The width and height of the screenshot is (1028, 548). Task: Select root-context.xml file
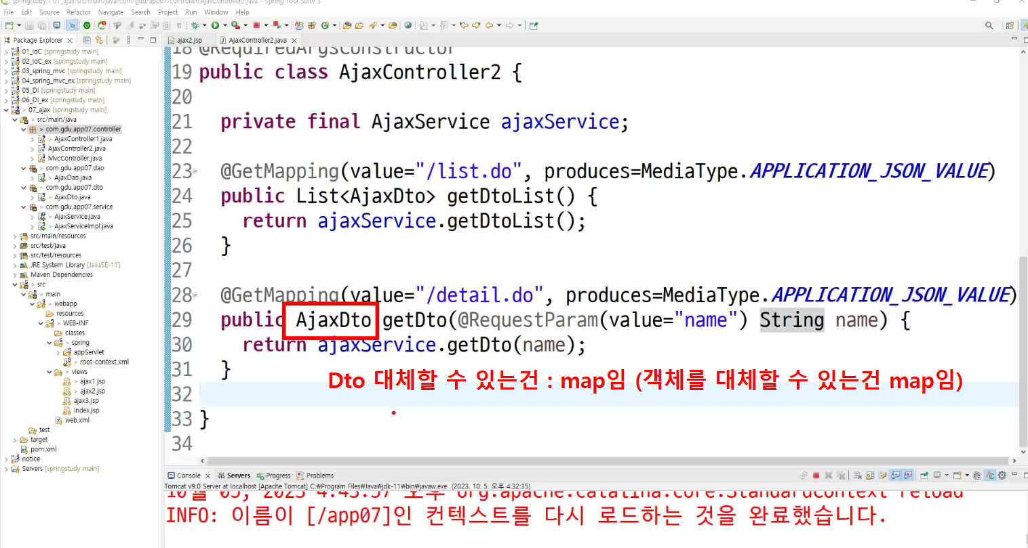104,362
